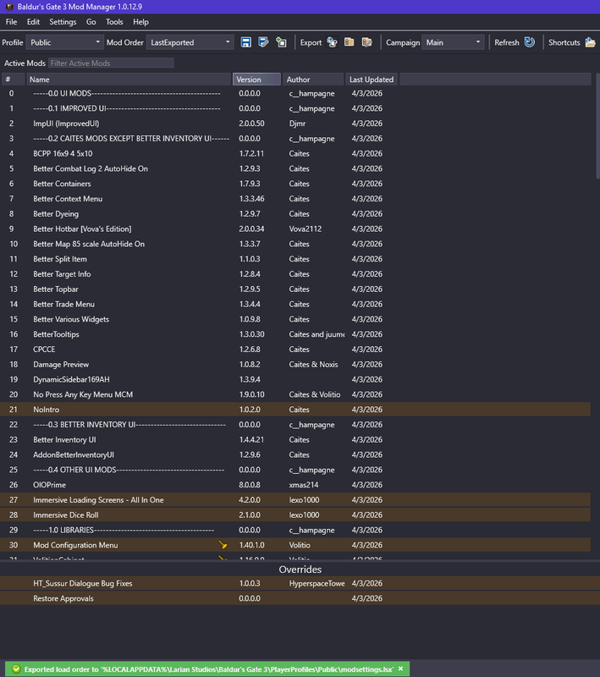The image size is (600, 677).
Task: Click the Export archive as icon with pencil
Action: (x=367, y=42)
